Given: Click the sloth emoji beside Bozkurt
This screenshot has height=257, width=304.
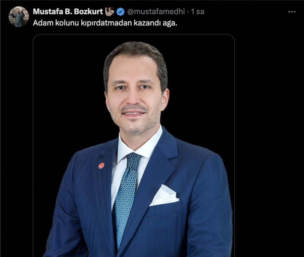Looking at the screenshot, I should pyautogui.click(x=109, y=12).
